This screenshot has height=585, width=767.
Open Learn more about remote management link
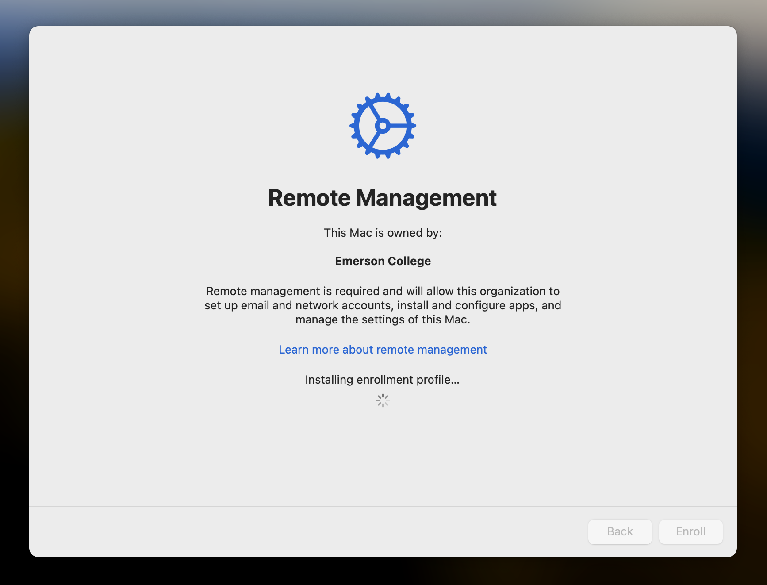coord(383,350)
